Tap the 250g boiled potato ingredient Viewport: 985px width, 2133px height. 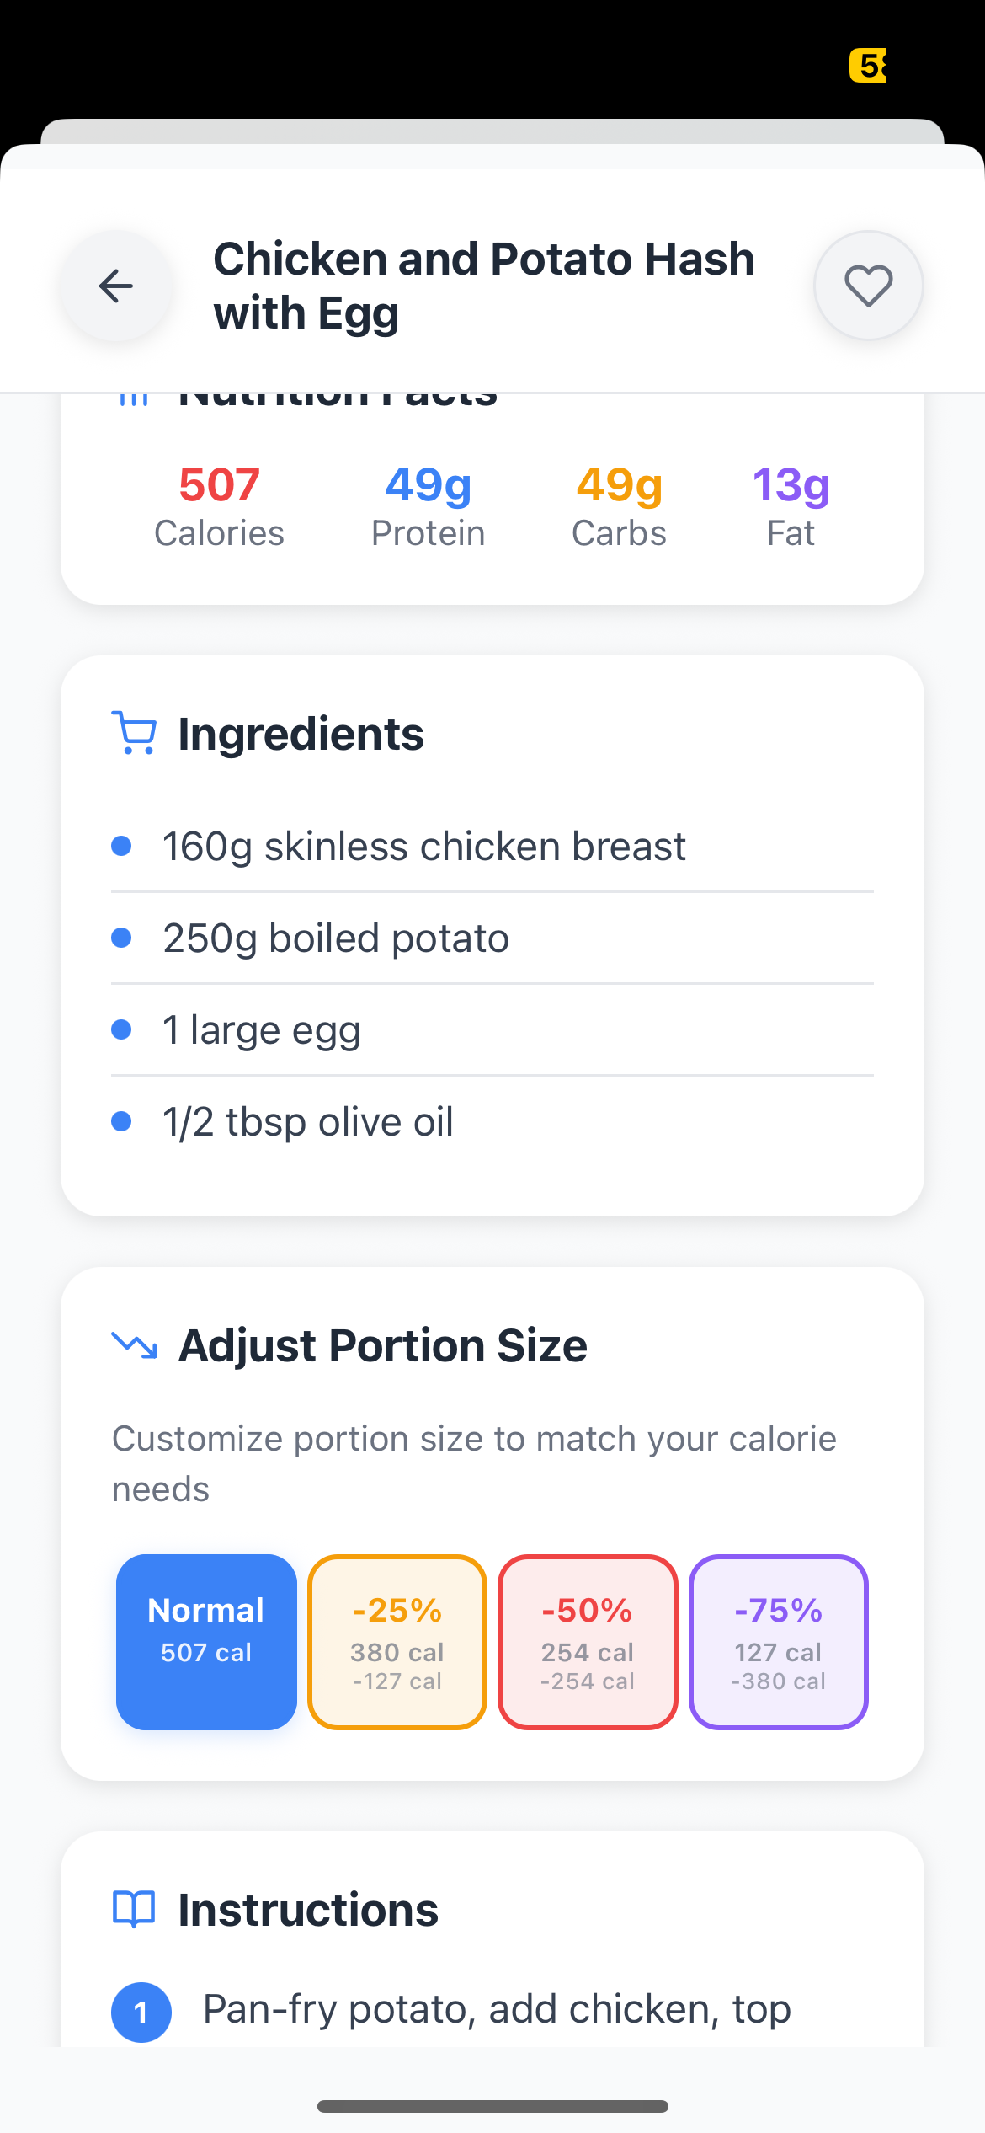point(336,938)
